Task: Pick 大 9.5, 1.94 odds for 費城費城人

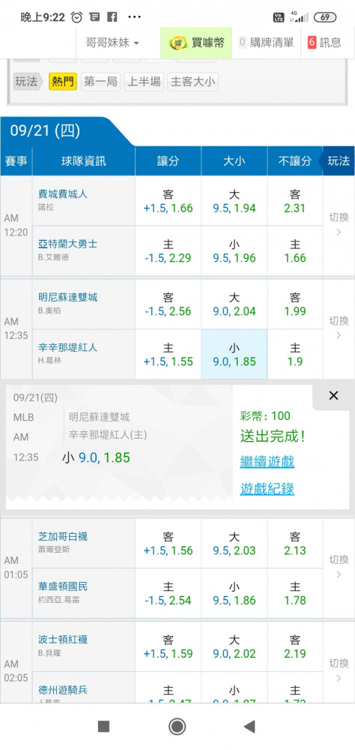Action: pyautogui.click(x=234, y=201)
